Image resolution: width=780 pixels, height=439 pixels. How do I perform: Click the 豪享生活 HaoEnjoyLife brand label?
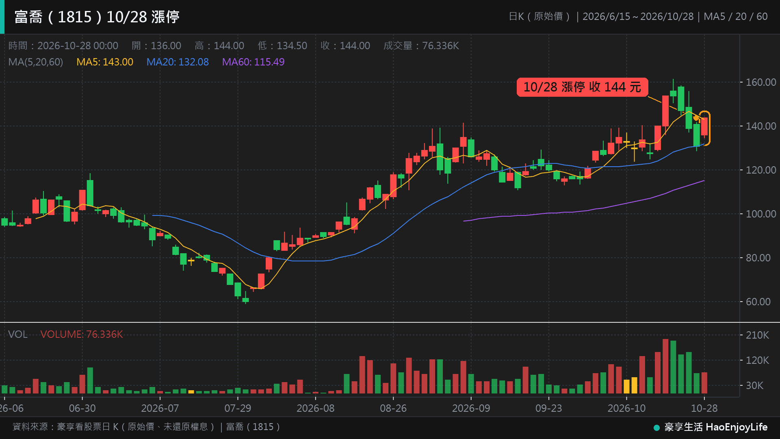716,427
